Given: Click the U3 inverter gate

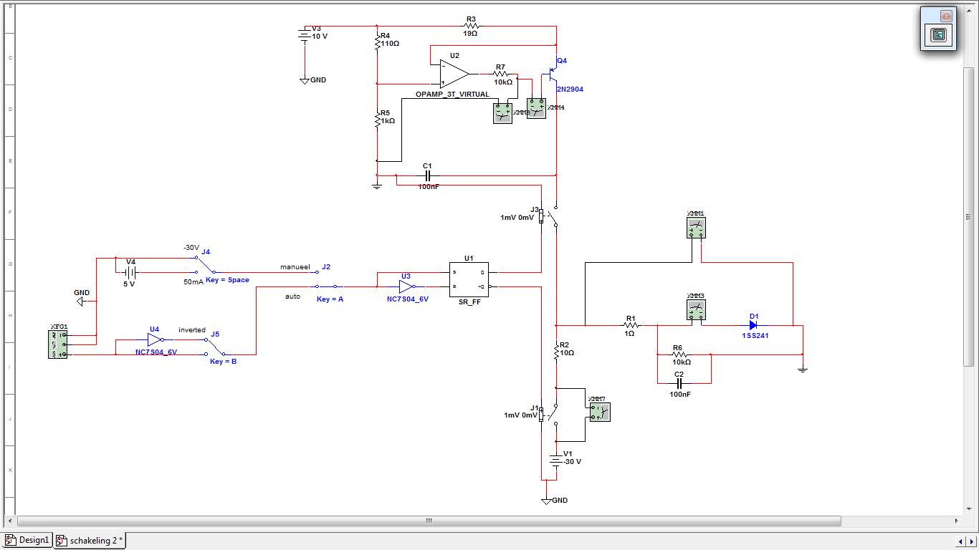Looking at the screenshot, I should tap(406, 286).
